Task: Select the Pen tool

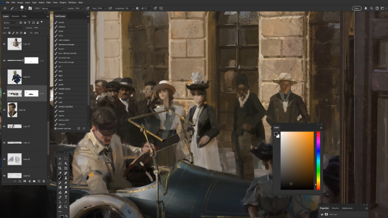Action: click(x=60, y=197)
